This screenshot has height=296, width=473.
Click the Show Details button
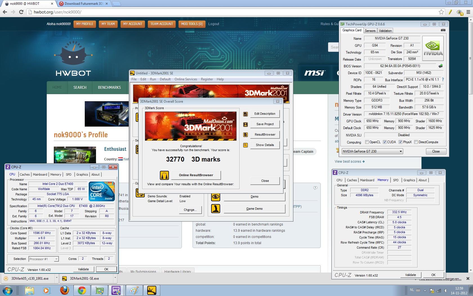pyautogui.click(x=265, y=145)
